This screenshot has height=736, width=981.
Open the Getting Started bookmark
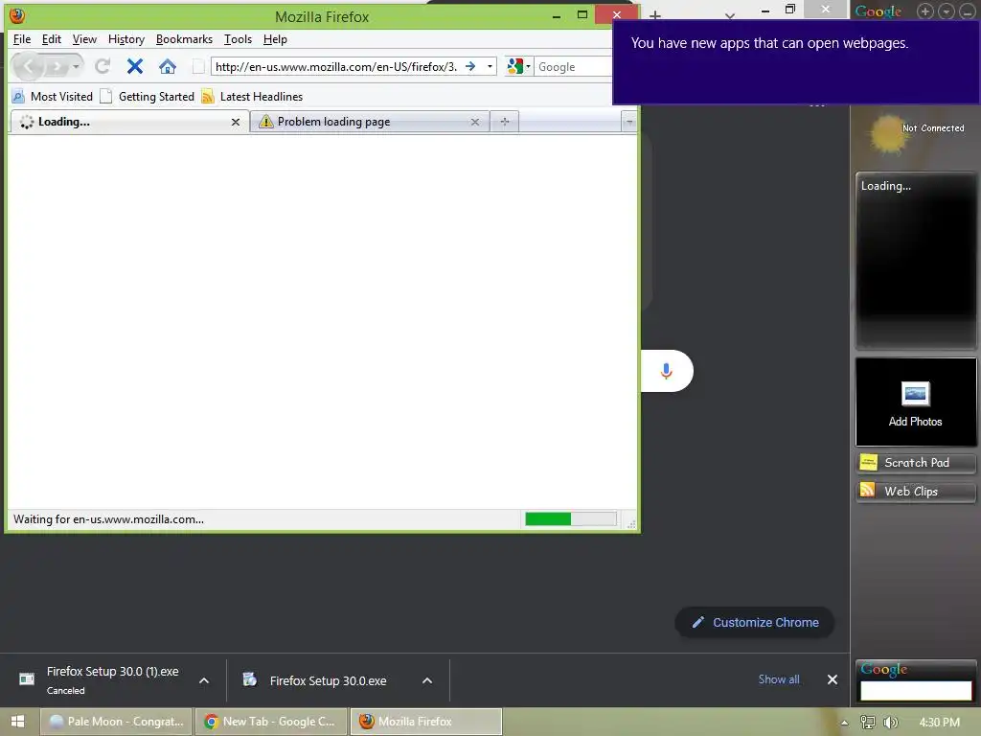tap(148, 97)
